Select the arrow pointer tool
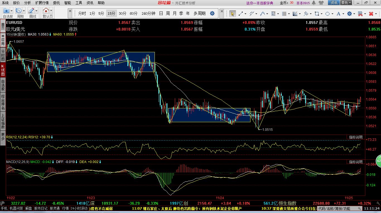Screen dimensions: 381x213 point(232,14)
